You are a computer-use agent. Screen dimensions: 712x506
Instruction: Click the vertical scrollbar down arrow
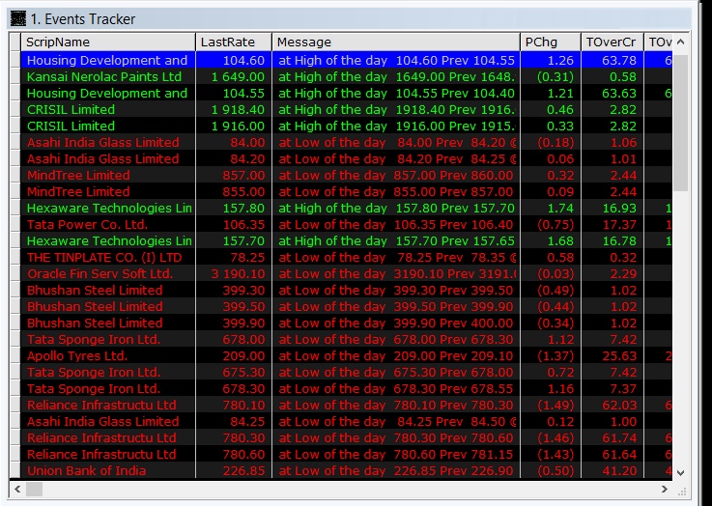pyautogui.click(x=680, y=472)
